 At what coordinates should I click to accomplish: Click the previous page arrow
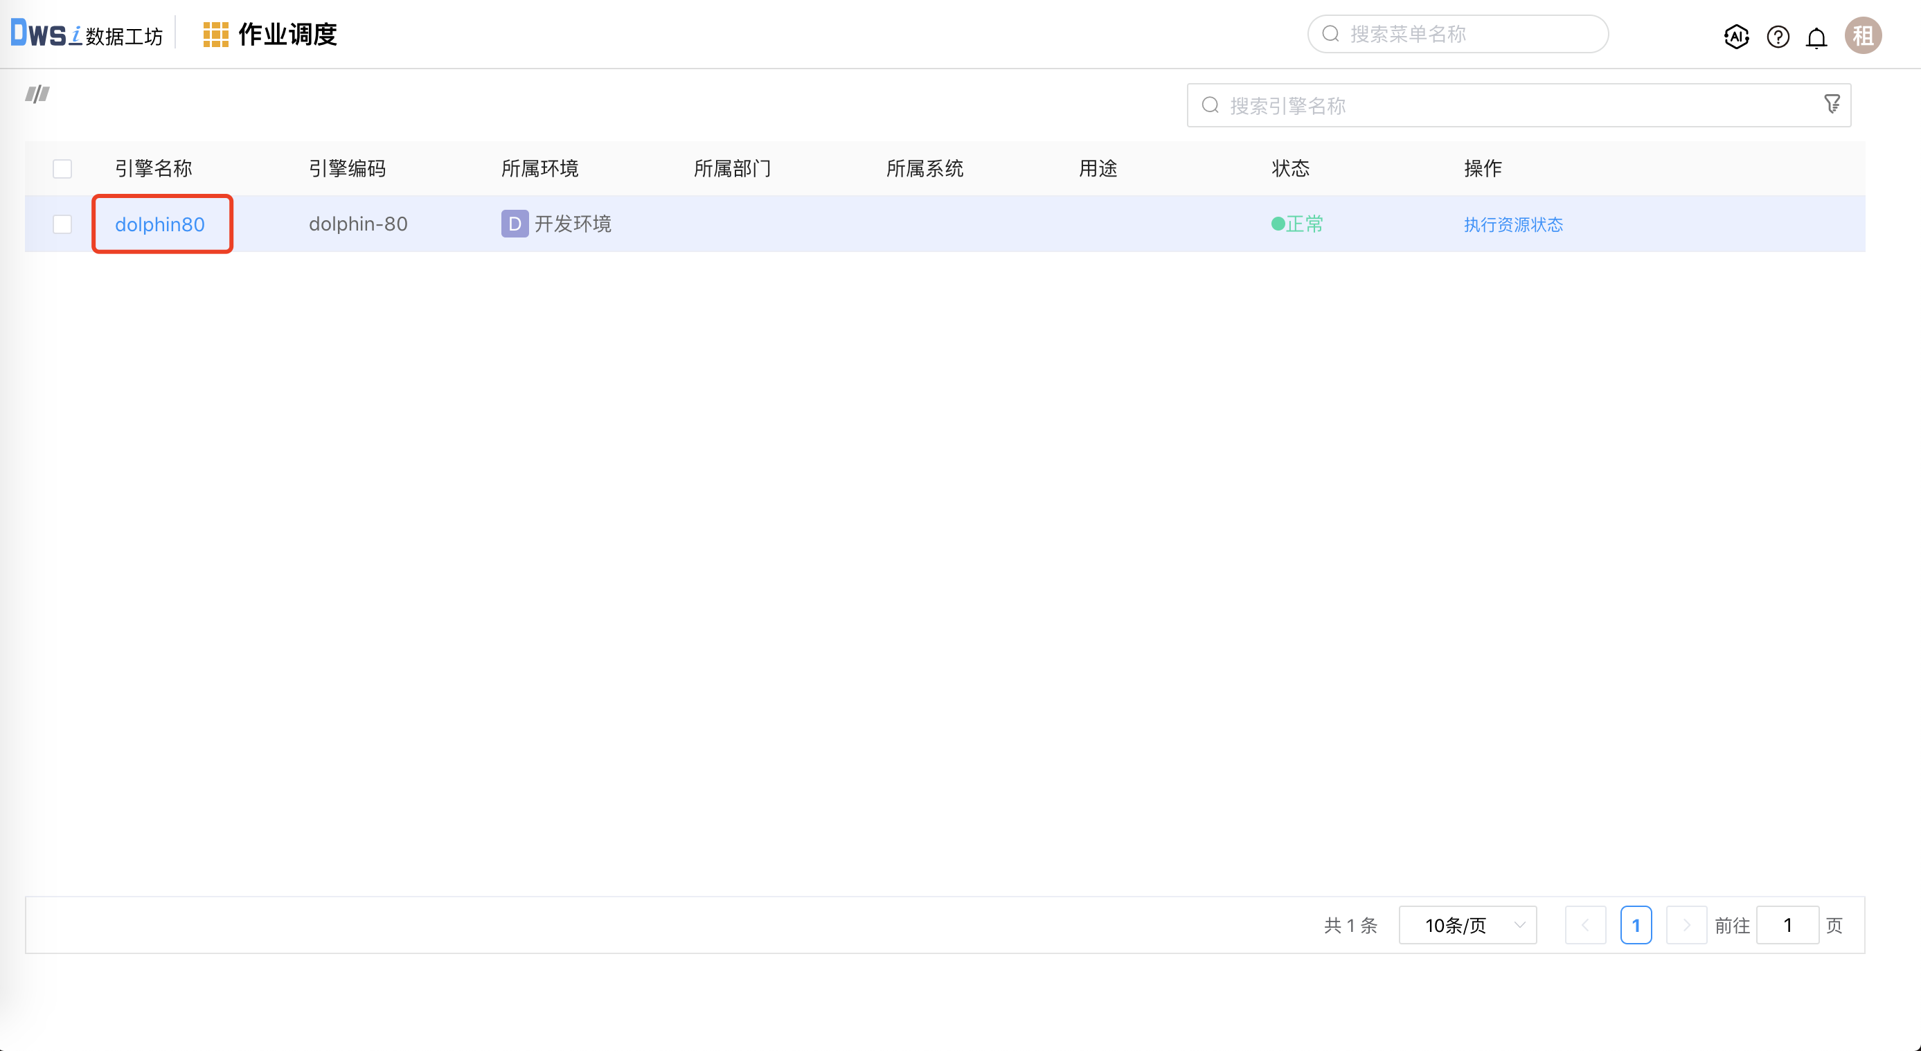coord(1586,925)
